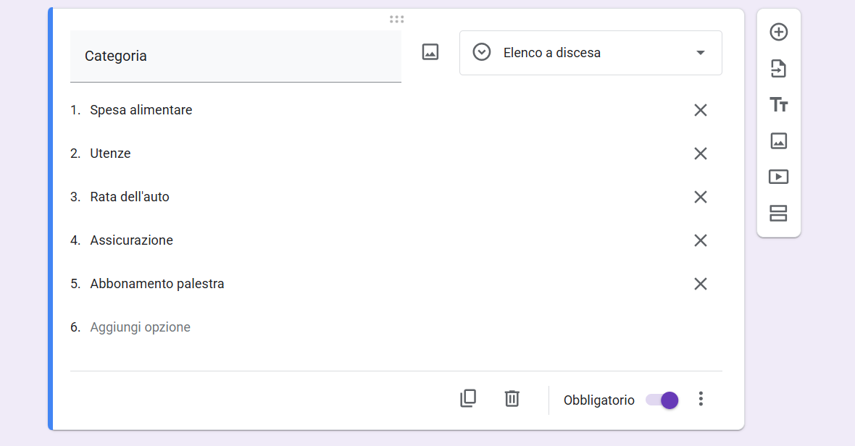
Task: Delete the question with the trash icon
Action: click(512, 399)
